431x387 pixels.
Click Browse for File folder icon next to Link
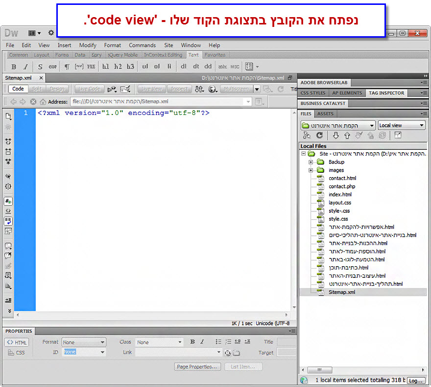pos(237,353)
